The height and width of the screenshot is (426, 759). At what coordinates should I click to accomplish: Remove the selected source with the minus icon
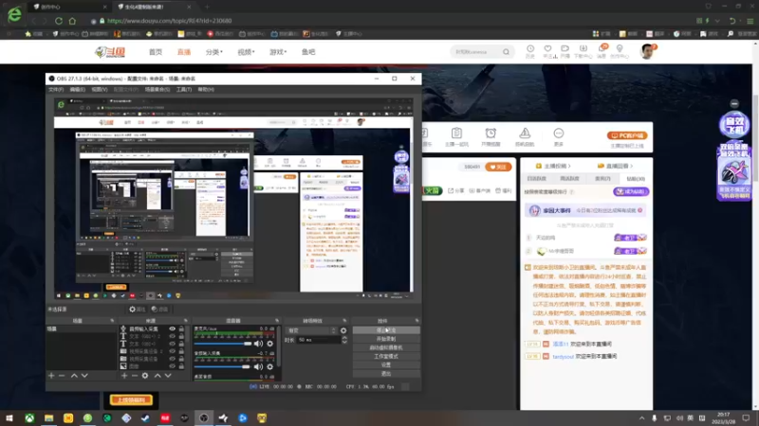135,375
